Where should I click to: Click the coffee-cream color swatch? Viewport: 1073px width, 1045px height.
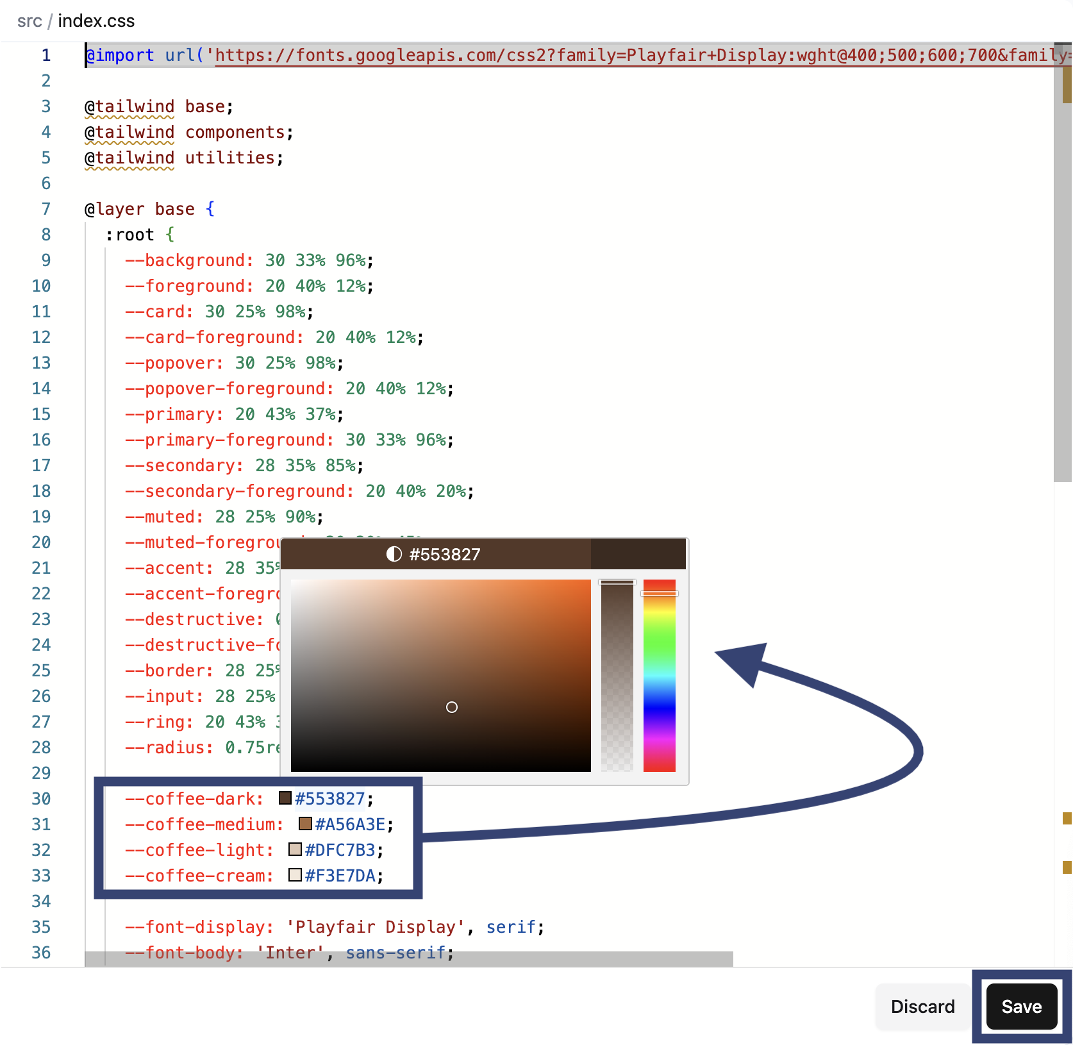pos(295,875)
